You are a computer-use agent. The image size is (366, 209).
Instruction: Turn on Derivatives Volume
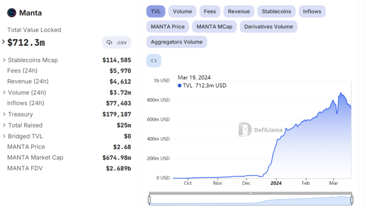269,26
